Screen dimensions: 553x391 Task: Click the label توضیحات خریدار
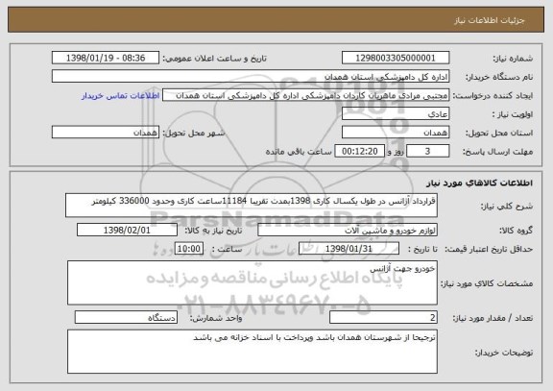click(x=504, y=353)
